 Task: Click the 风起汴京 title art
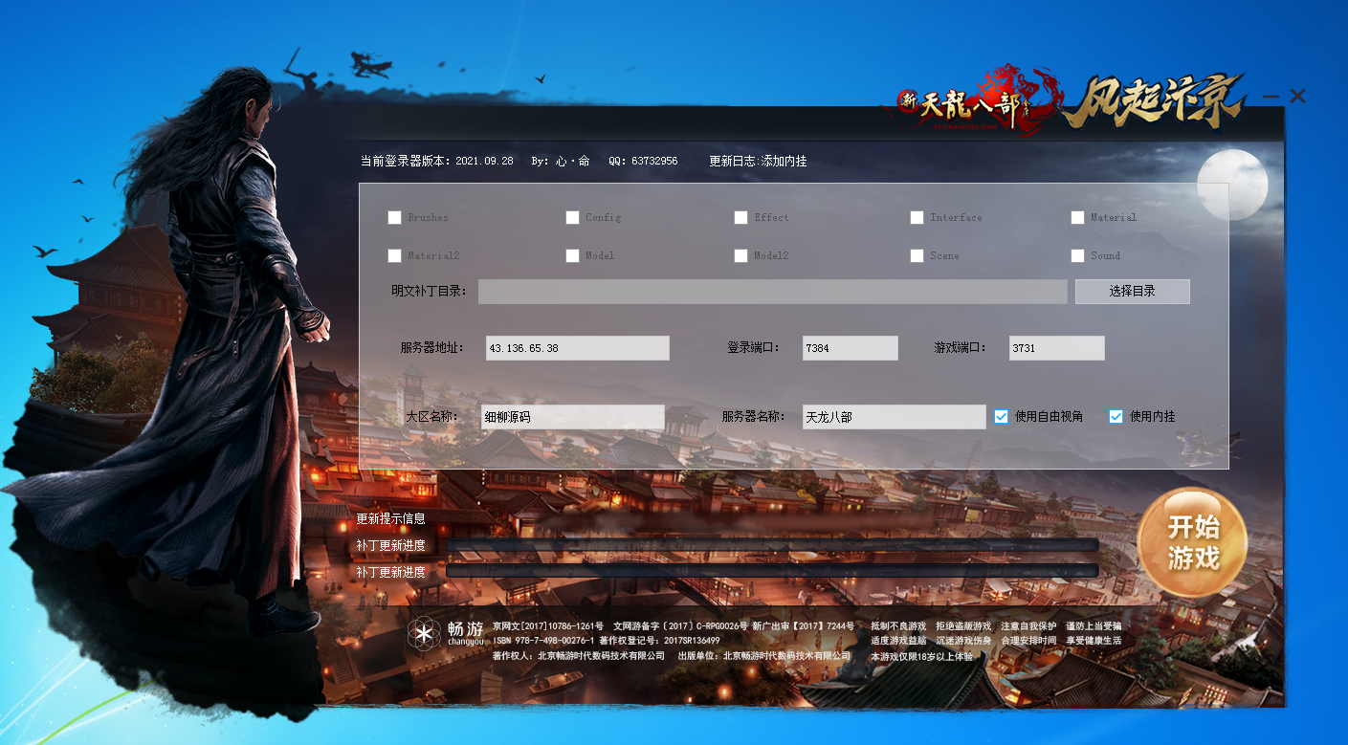pyautogui.click(x=1155, y=100)
